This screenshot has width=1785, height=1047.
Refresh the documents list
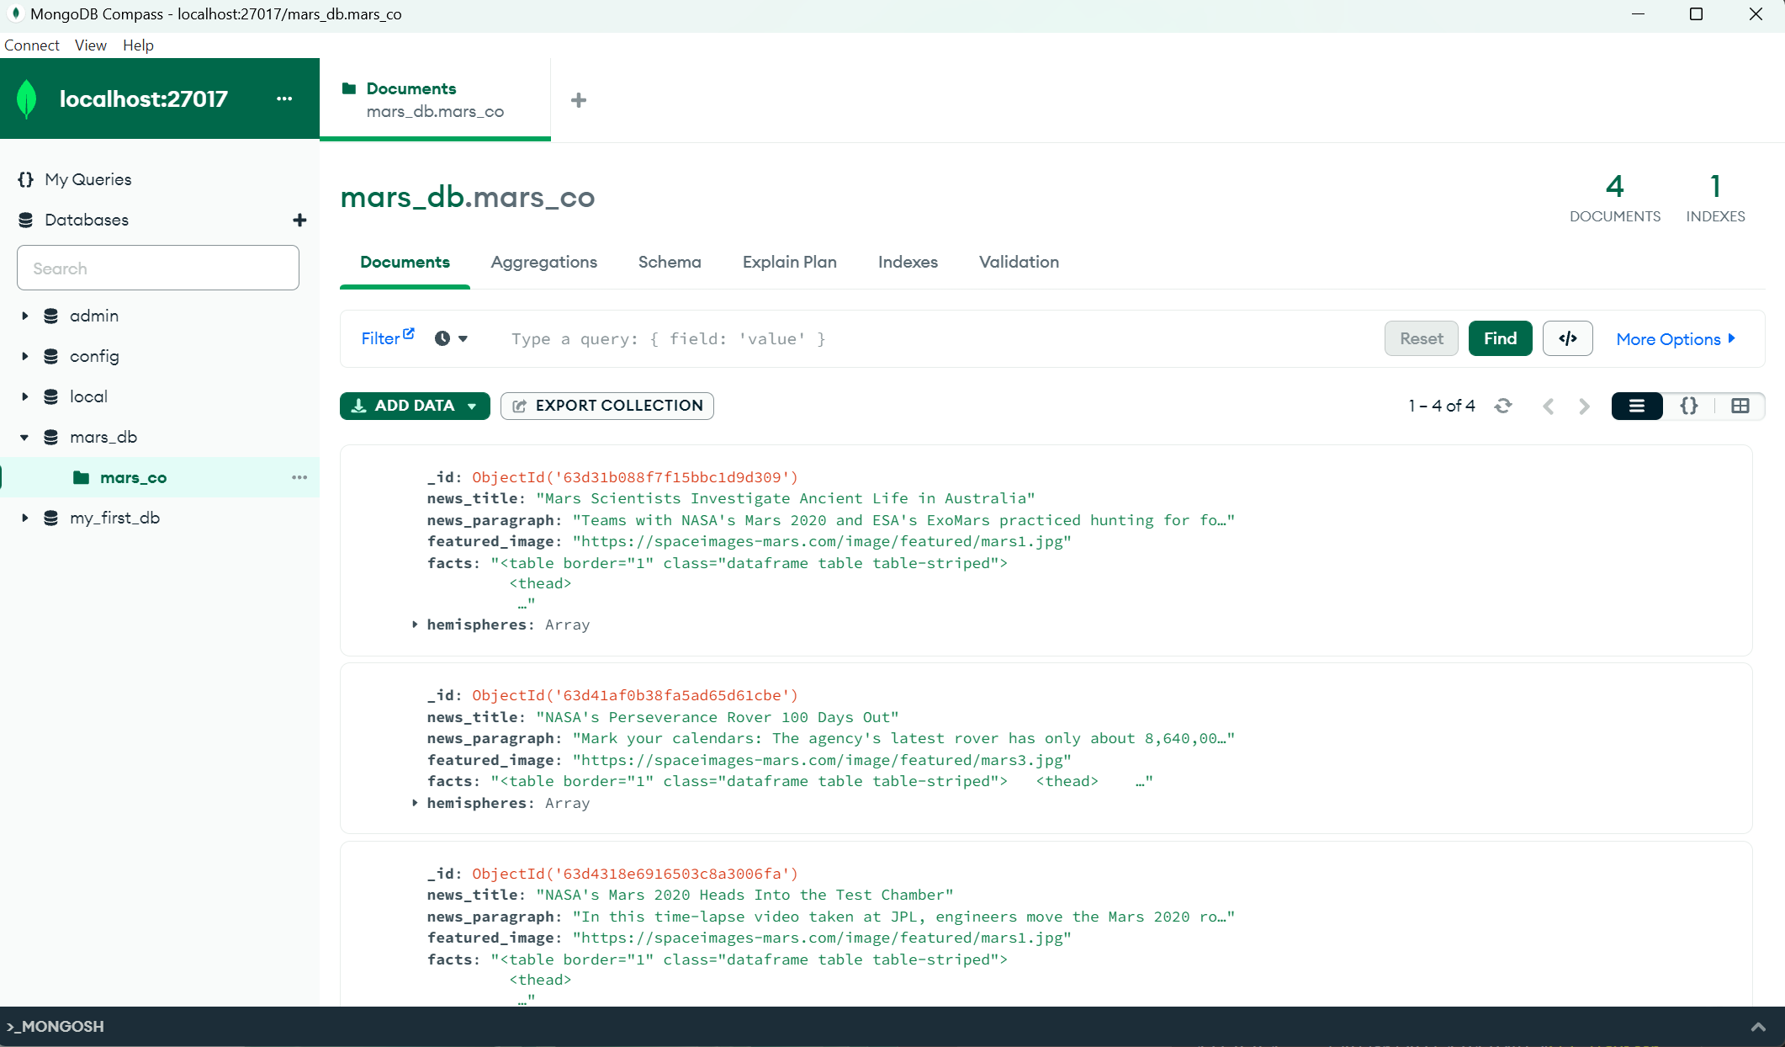(1505, 406)
